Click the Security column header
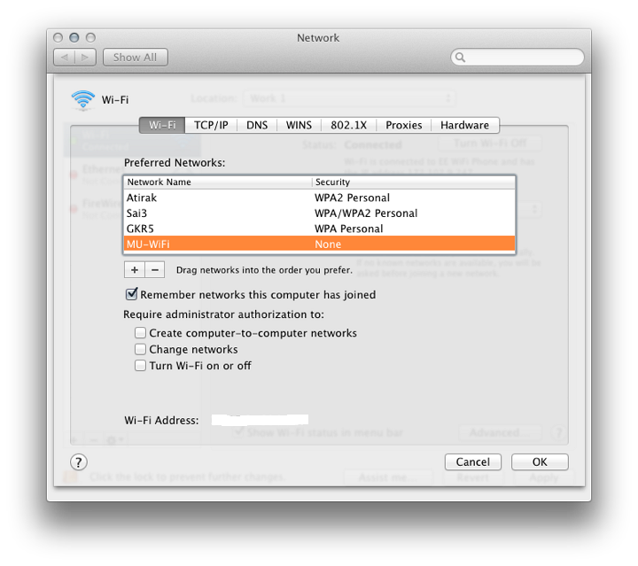The width and height of the screenshot is (638, 566). (414, 182)
